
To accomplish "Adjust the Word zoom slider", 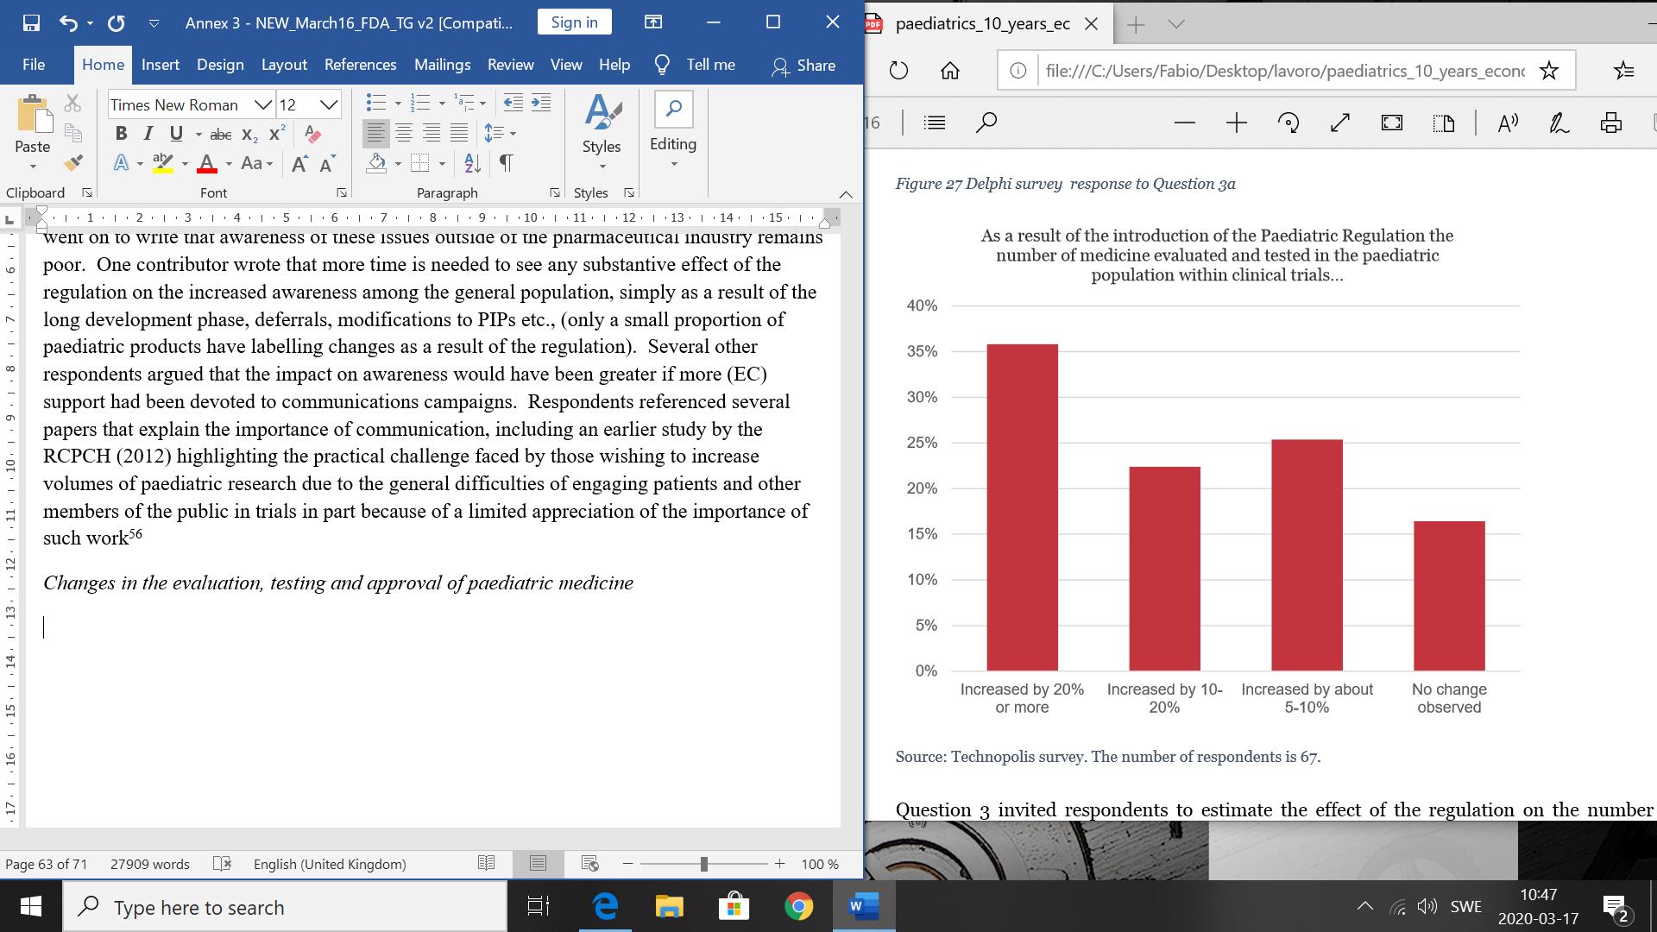I will click(704, 864).
